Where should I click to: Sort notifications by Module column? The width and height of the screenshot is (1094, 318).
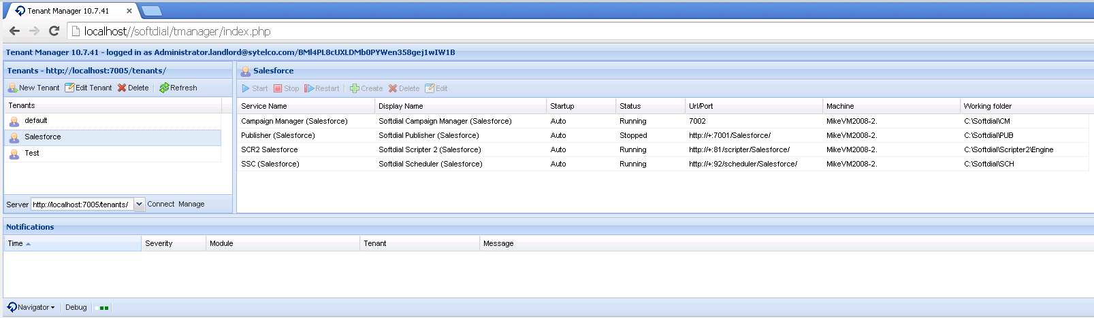(283, 243)
